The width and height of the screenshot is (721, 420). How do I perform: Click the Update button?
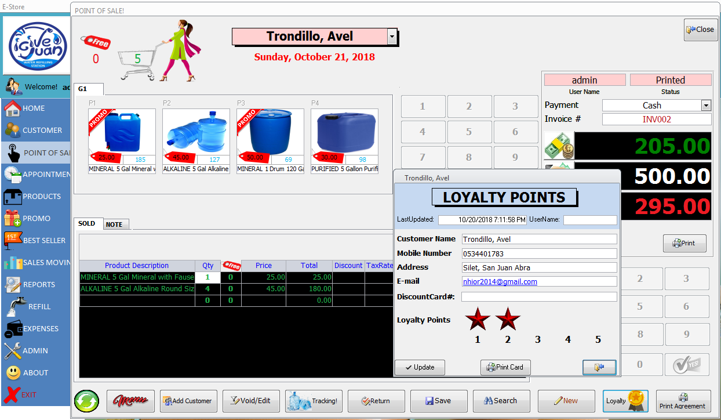coord(420,367)
